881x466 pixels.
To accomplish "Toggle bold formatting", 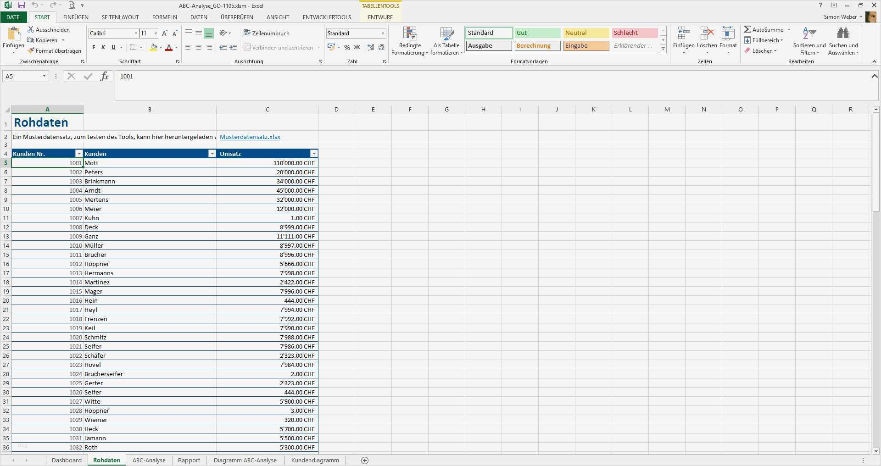I will [x=94, y=47].
